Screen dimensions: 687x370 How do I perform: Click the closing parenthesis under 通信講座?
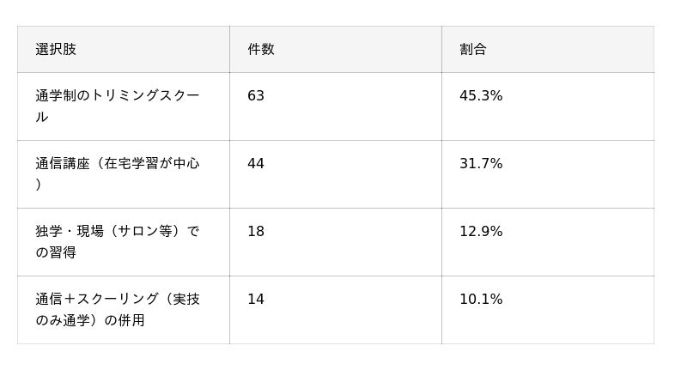39,185
